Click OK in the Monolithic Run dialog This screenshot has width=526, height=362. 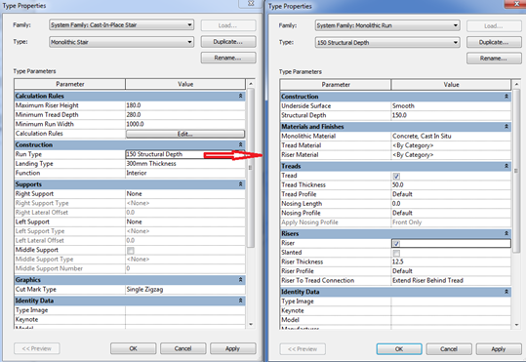point(399,349)
